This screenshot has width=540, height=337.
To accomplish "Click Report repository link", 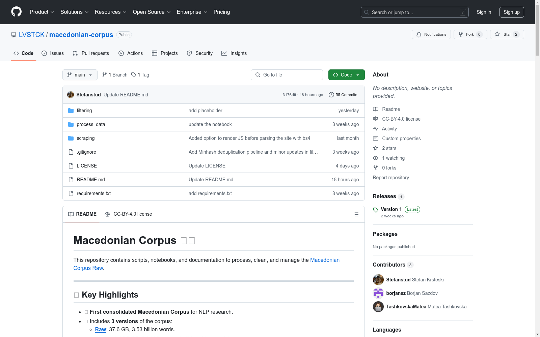I will (391, 178).
